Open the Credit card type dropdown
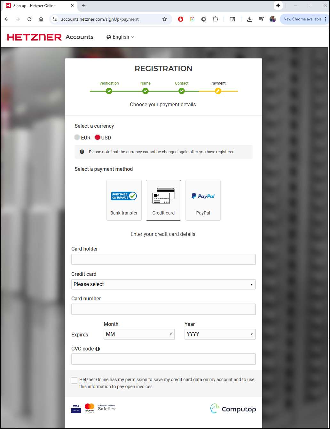Viewport: 330px width, 429px height. pyautogui.click(x=163, y=284)
